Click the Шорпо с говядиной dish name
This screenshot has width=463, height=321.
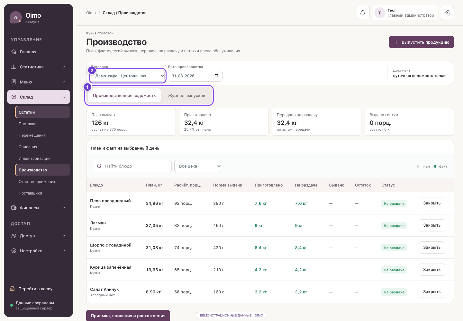111,245
